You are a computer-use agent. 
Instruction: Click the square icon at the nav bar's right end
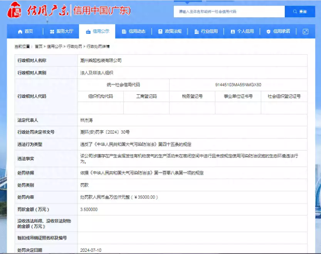point(305,32)
